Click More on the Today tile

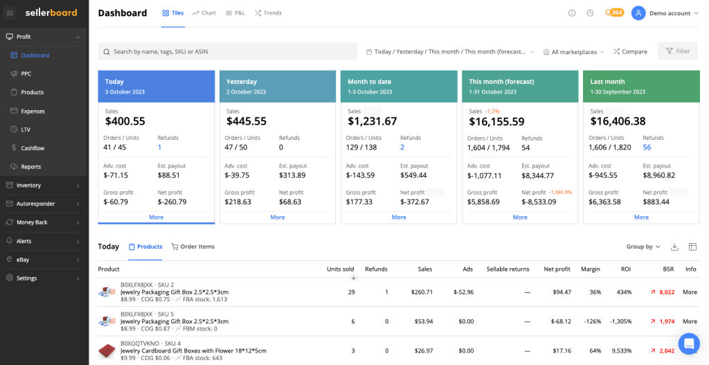156,217
